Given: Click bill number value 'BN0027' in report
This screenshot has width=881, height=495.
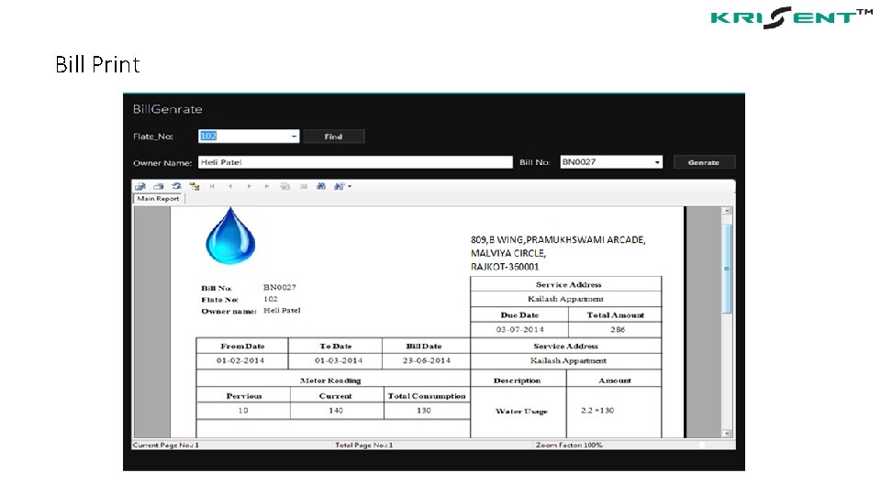Looking at the screenshot, I should [x=280, y=287].
